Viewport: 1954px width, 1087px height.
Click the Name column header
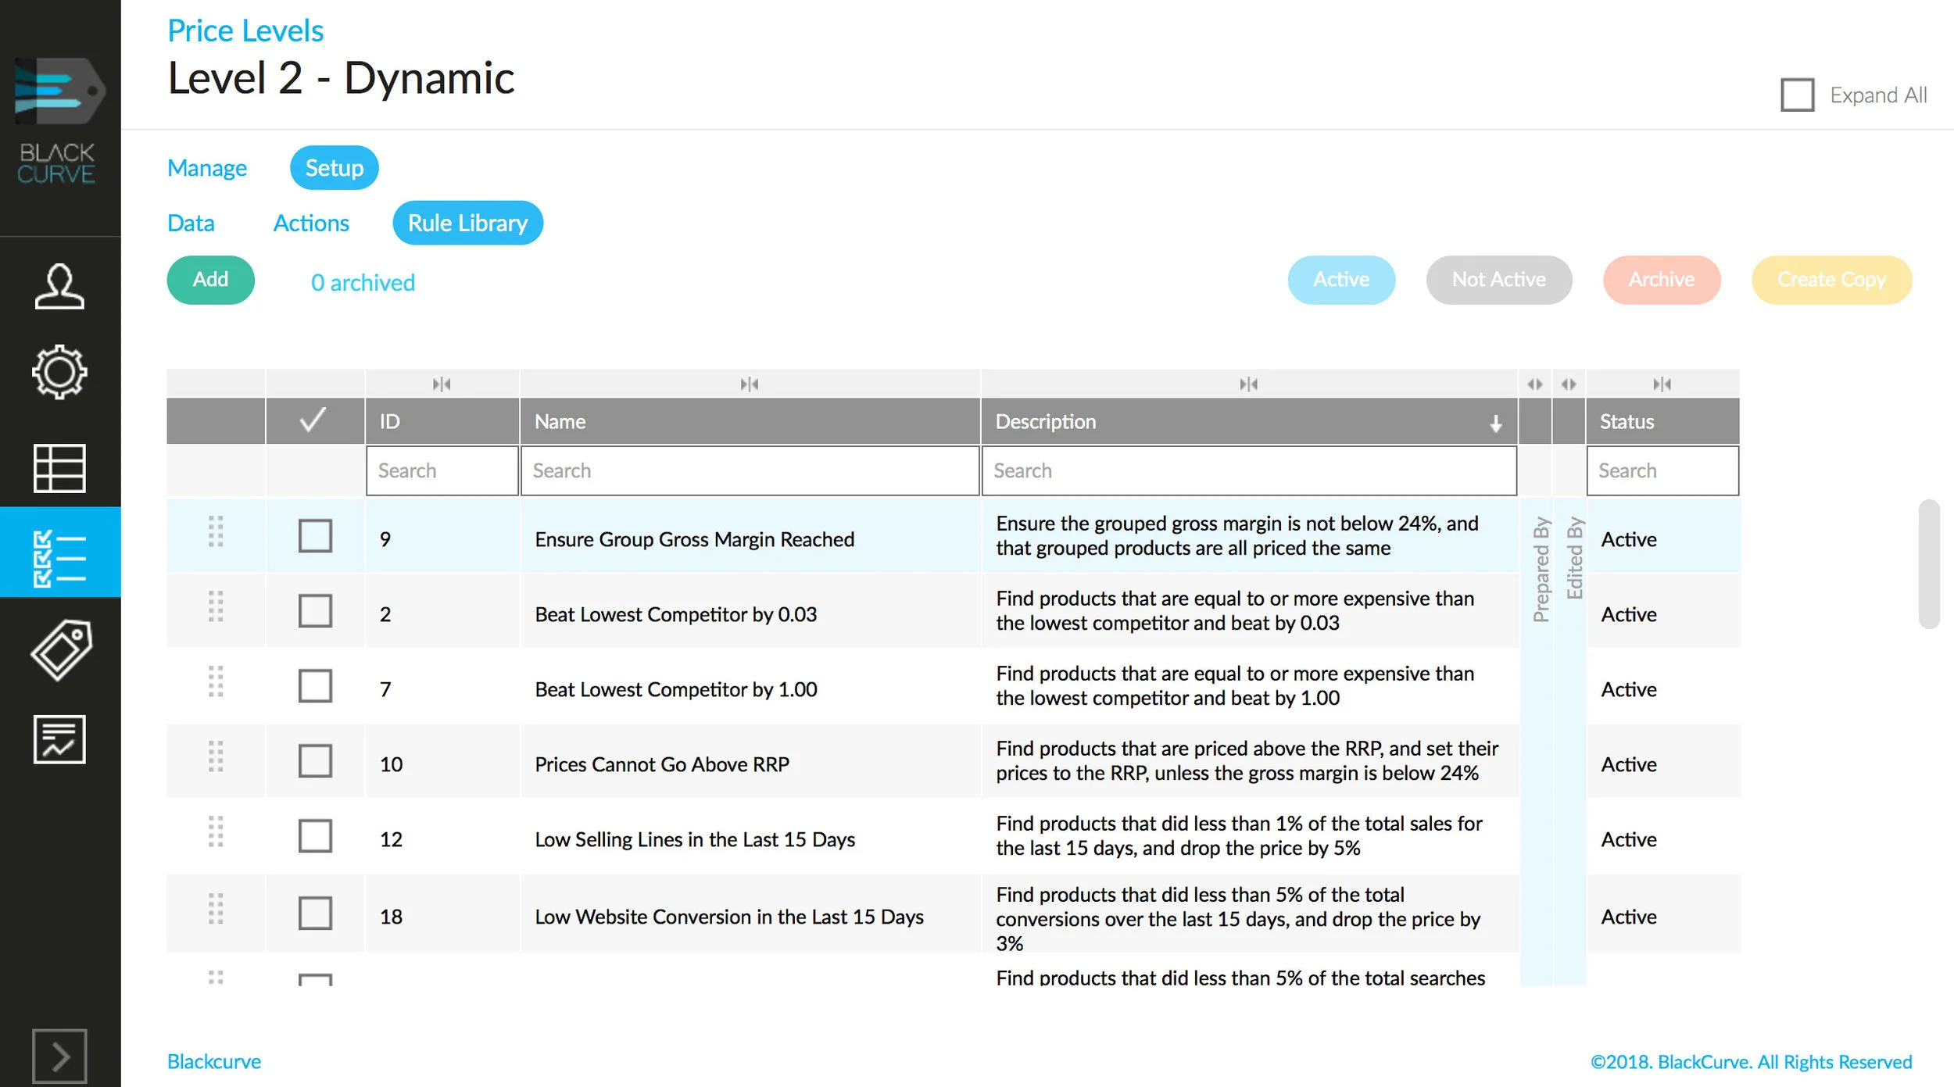click(x=750, y=421)
